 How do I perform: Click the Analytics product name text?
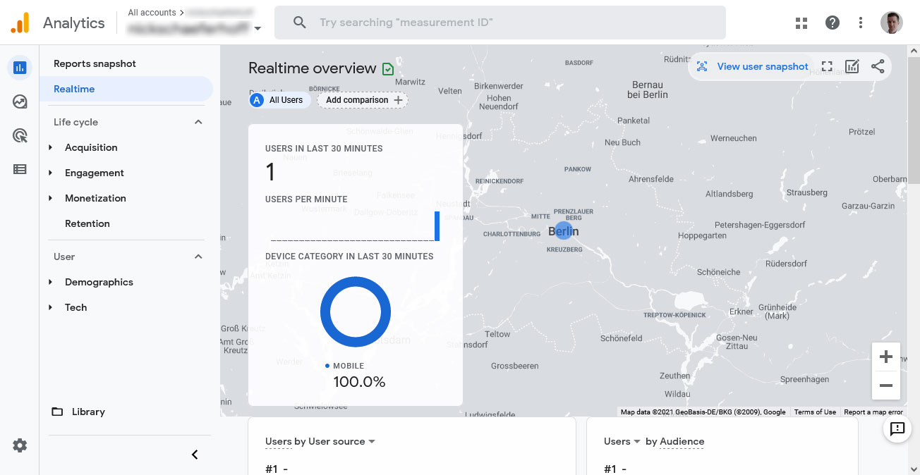tap(73, 23)
